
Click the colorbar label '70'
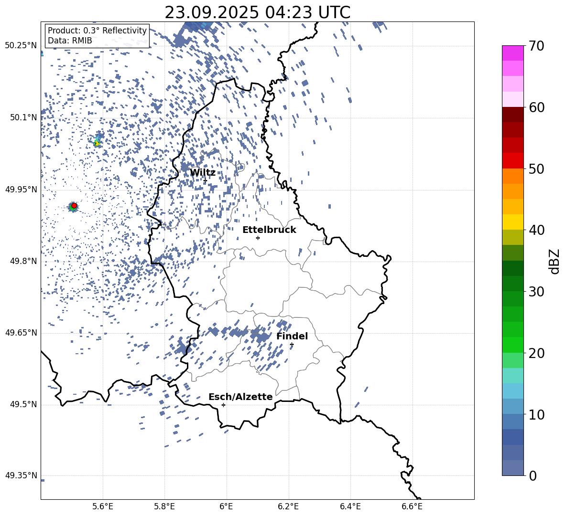click(536, 46)
